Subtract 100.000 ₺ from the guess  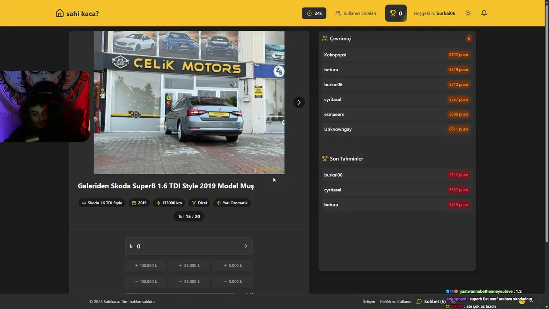coord(146,282)
